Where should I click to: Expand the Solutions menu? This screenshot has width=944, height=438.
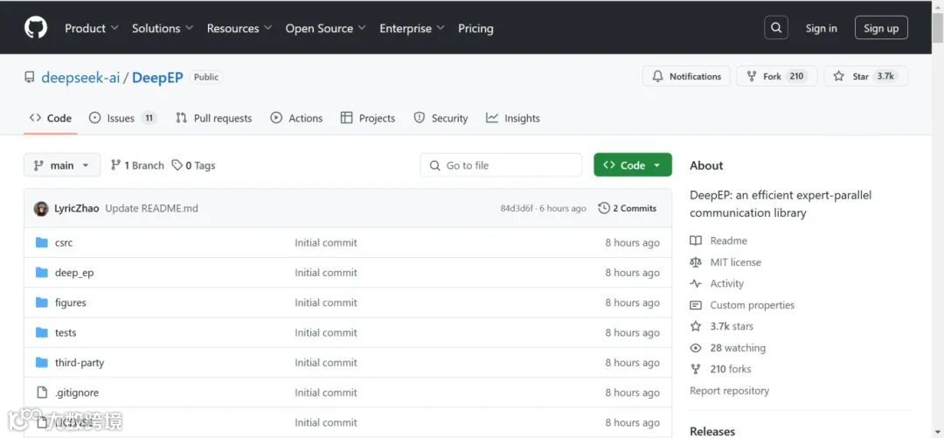(x=163, y=28)
